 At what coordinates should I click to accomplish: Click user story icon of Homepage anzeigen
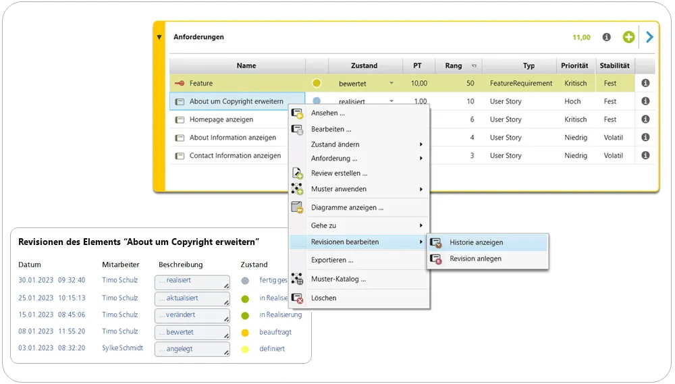pyautogui.click(x=180, y=119)
